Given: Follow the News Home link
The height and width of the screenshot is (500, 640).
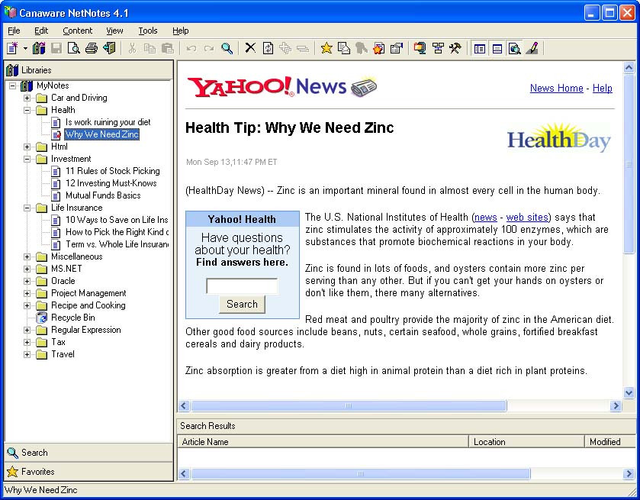Looking at the screenshot, I should coord(556,89).
